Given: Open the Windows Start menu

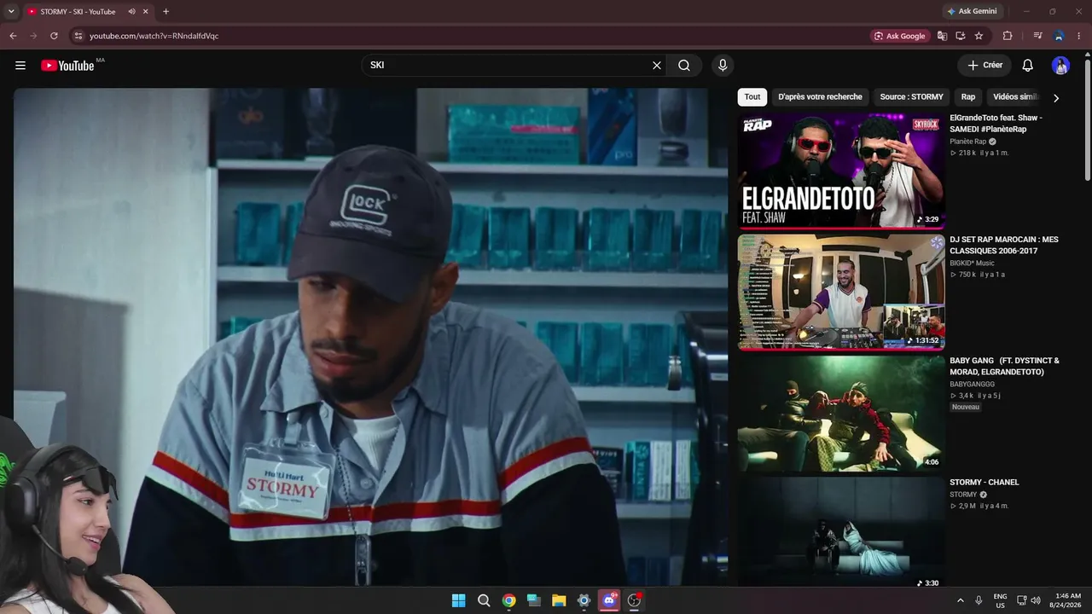Looking at the screenshot, I should [x=458, y=600].
